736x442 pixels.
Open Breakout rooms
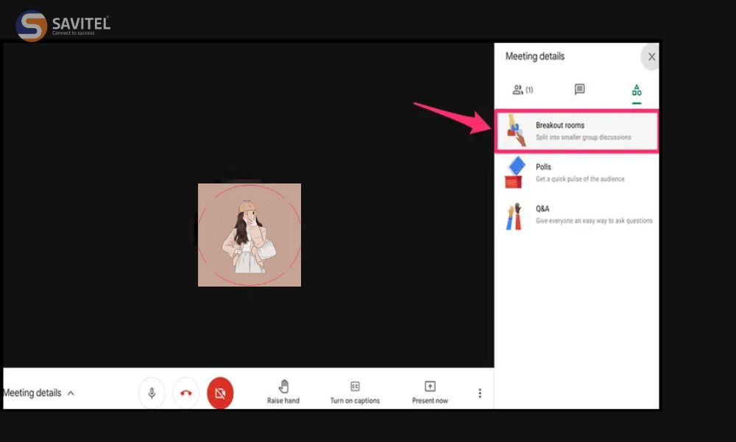click(x=581, y=131)
